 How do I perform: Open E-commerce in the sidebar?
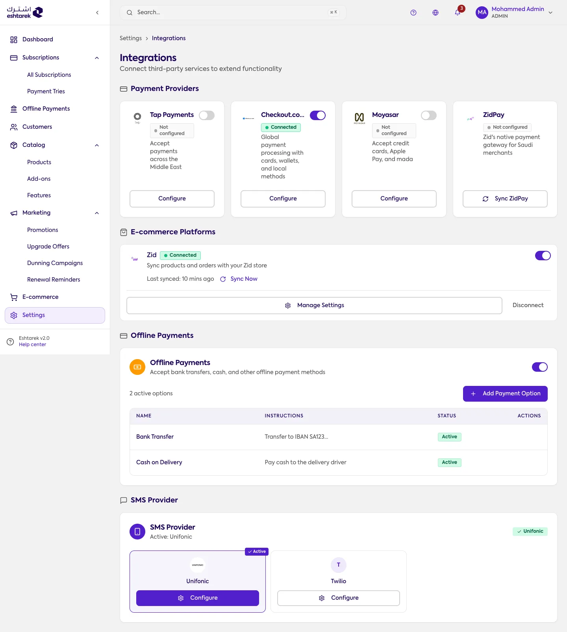tap(55, 297)
